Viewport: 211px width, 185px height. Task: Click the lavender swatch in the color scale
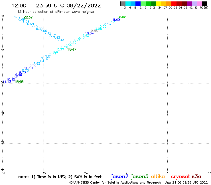tap(194, 3)
